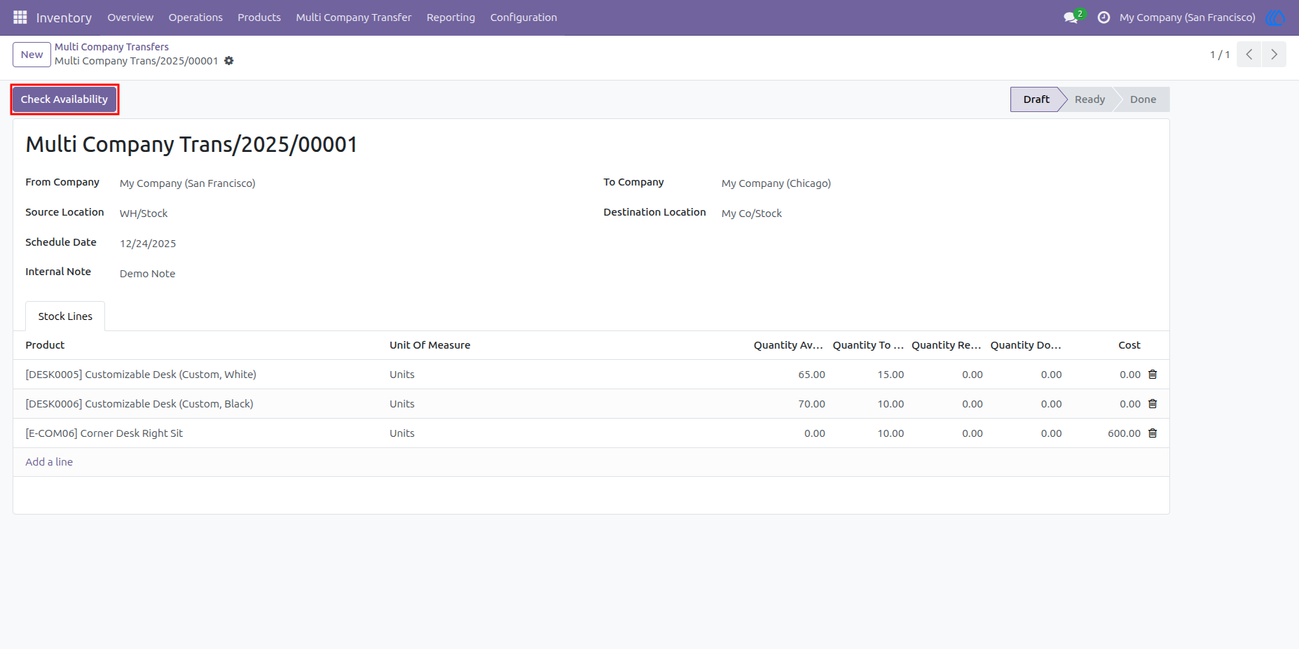Select the Stock Lines tab
Image resolution: width=1299 pixels, height=649 pixels.
pyautogui.click(x=65, y=316)
